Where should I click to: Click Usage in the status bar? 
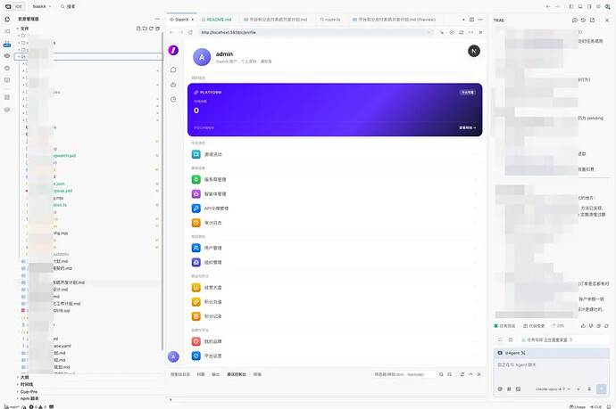[578, 406]
